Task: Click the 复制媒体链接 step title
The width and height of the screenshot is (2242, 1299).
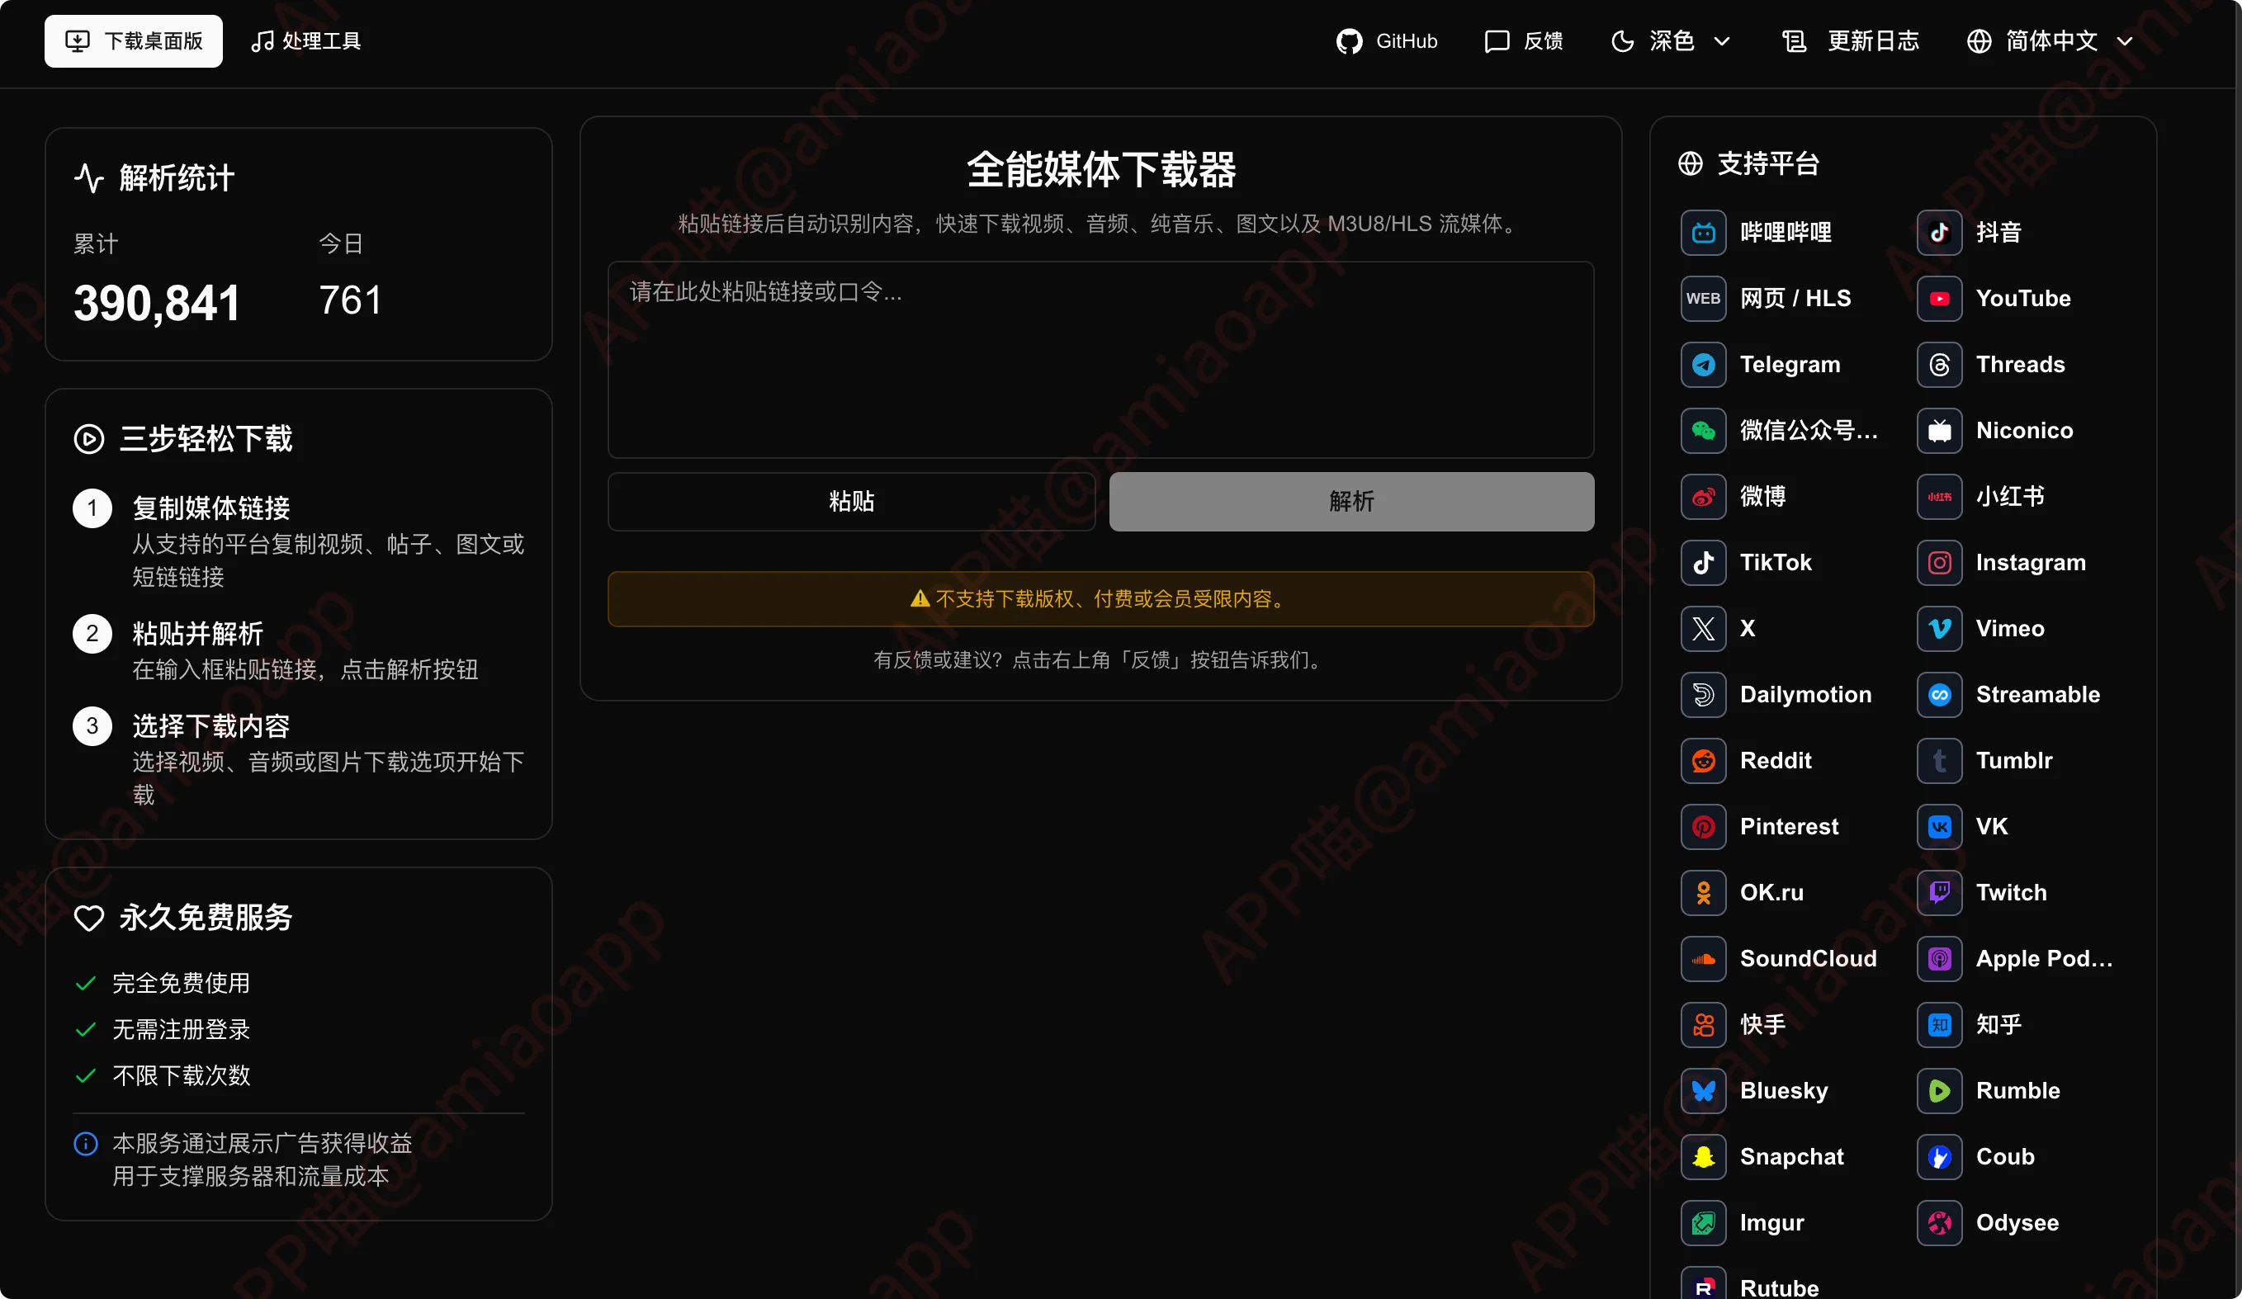Action: (x=210, y=508)
